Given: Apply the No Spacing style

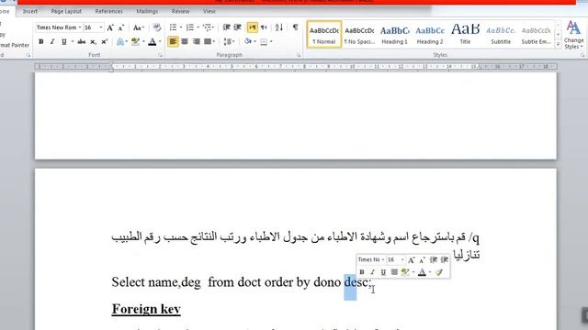Looking at the screenshot, I should point(359,35).
